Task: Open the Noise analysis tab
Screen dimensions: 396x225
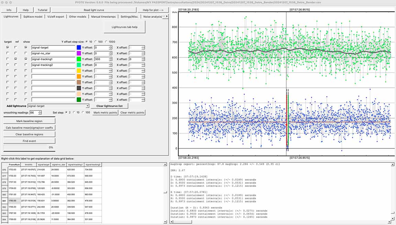Action: click(153, 17)
